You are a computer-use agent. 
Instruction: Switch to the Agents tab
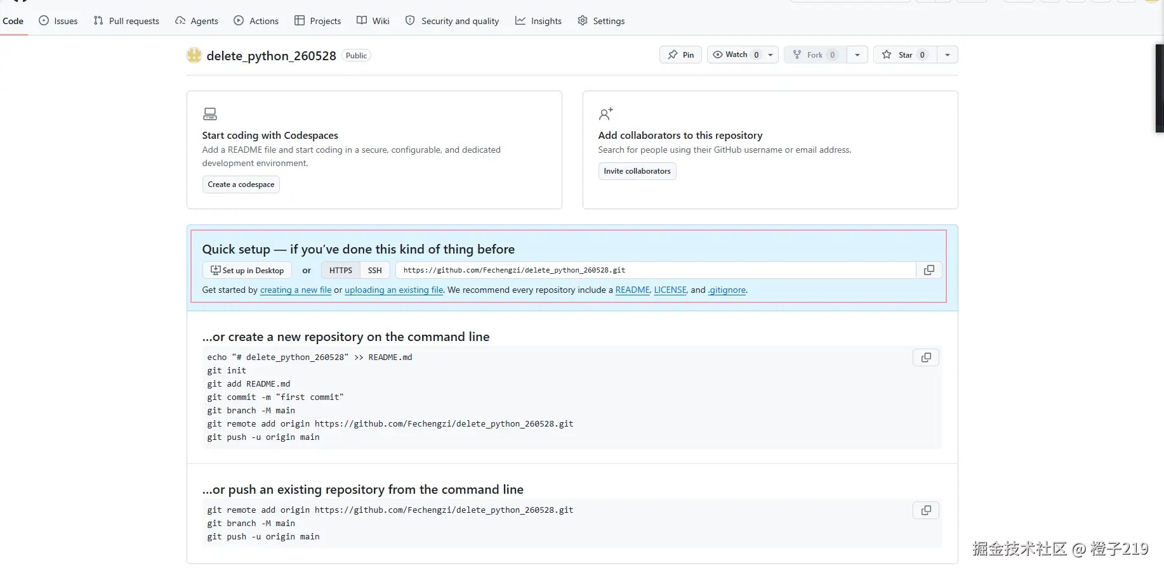tap(197, 21)
